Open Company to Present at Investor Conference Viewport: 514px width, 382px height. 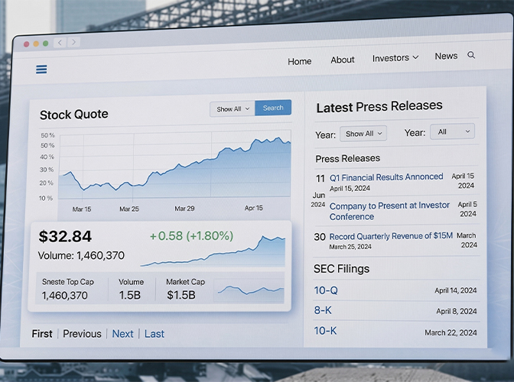point(389,211)
